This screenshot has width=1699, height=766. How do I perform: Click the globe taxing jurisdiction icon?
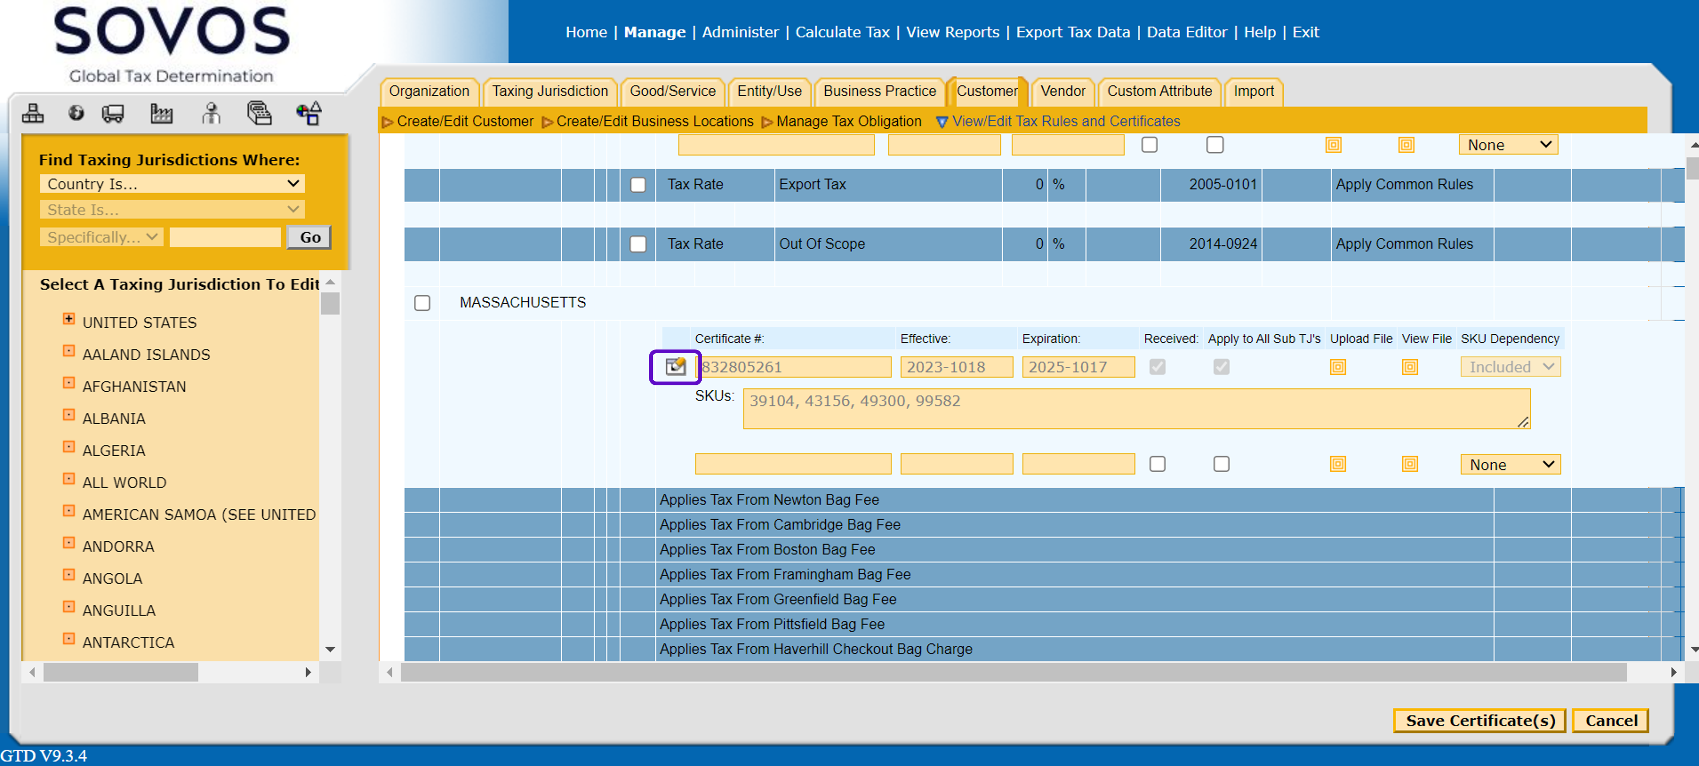[76, 113]
